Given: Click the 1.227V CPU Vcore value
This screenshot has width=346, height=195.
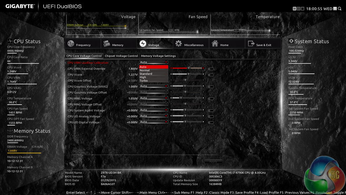Looking at the screenshot, I should click(133, 75).
